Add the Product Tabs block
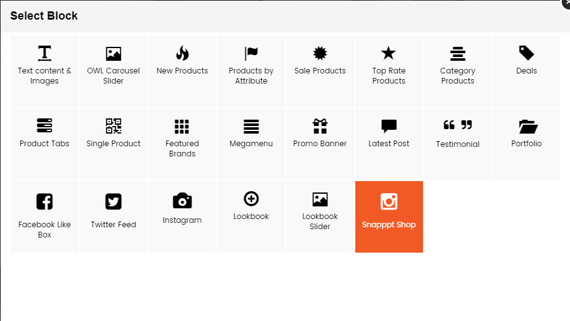Image resolution: width=570 pixels, height=321 pixels. click(44, 144)
